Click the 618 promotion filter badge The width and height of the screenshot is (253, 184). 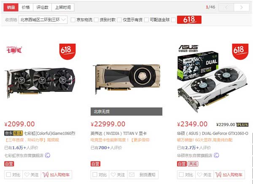pos(189,20)
